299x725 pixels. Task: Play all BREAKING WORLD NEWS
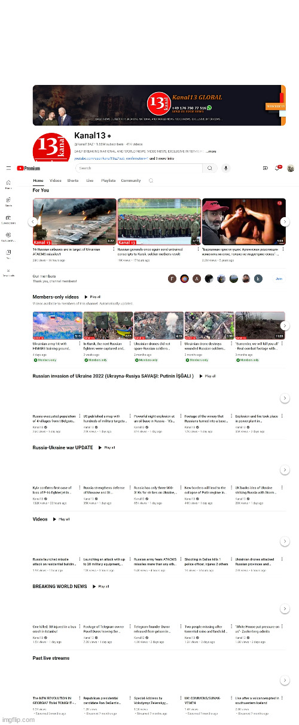101,587
